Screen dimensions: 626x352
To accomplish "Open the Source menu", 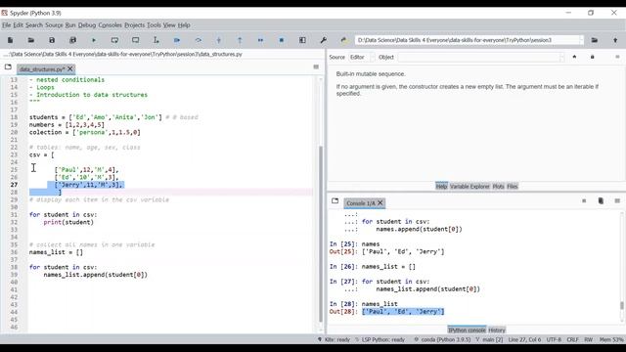I will (54, 25).
